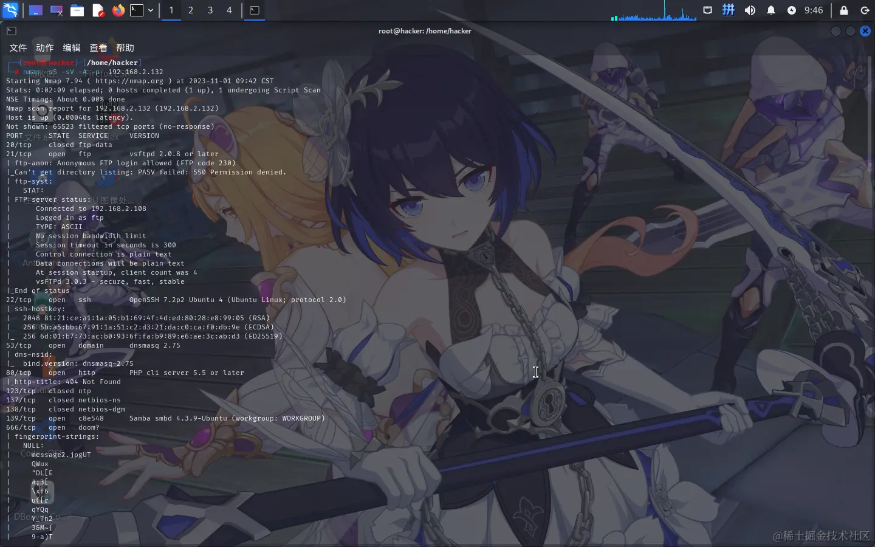This screenshot has width=875, height=547.
Task: Lock the screen with the padlock icon
Action: tap(844, 10)
